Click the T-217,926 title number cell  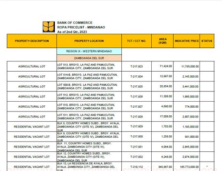pyautogui.click(x=136, y=97)
